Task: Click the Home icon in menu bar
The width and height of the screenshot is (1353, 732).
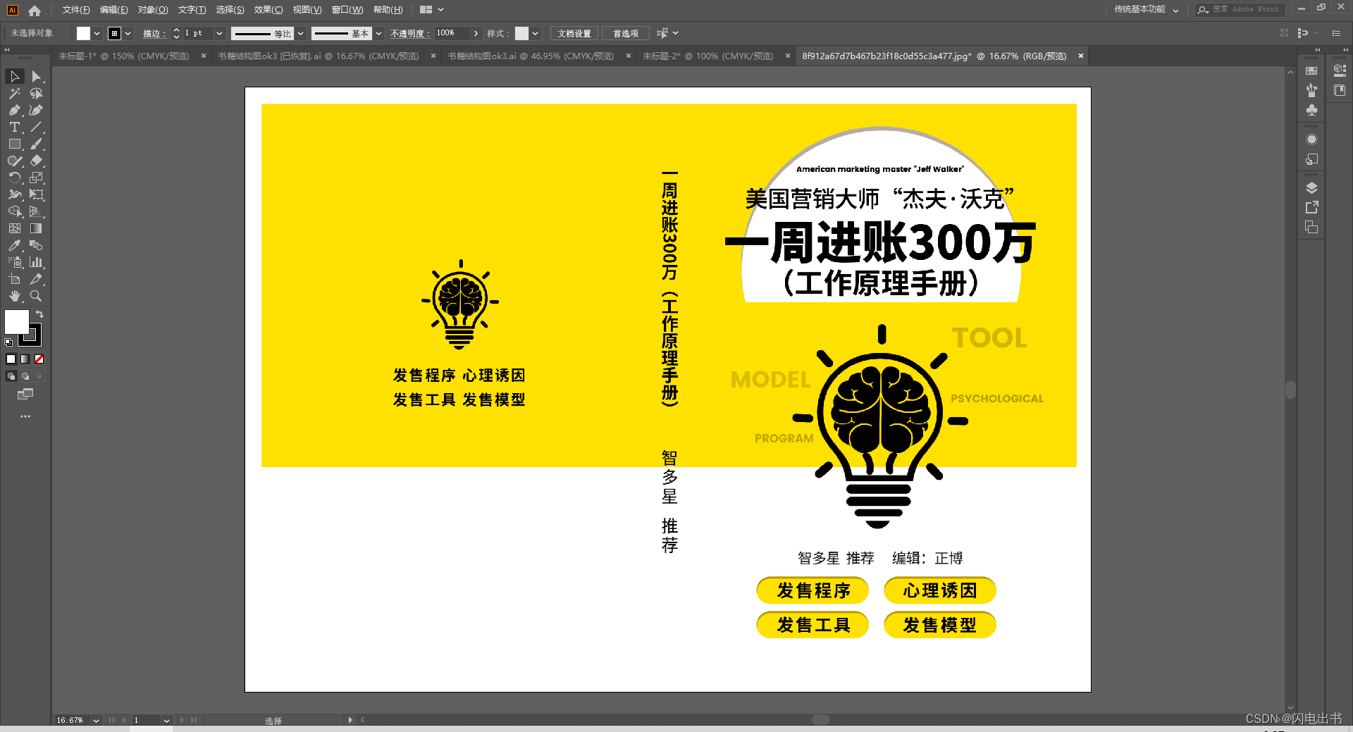Action: pos(35,10)
